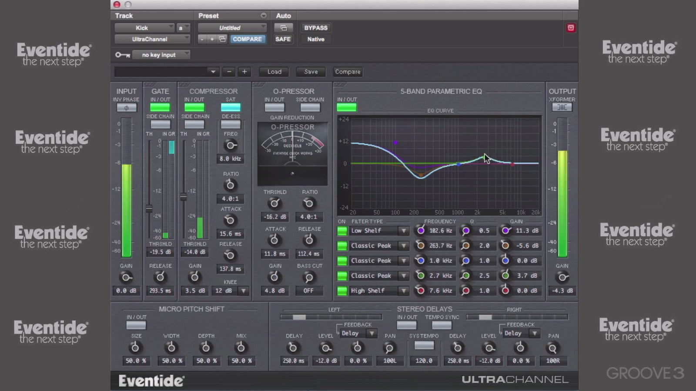Image resolution: width=696 pixels, height=391 pixels.
Task: Click the Low Shelf frequency knob
Action: point(420,231)
